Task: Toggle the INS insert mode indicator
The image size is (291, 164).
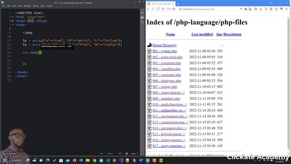Action: coord(101,154)
